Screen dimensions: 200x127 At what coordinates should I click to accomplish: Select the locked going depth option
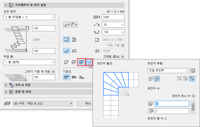(74, 40)
